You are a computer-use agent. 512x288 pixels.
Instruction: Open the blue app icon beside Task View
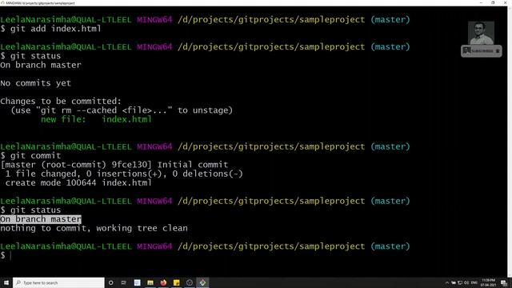coord(137,282)
